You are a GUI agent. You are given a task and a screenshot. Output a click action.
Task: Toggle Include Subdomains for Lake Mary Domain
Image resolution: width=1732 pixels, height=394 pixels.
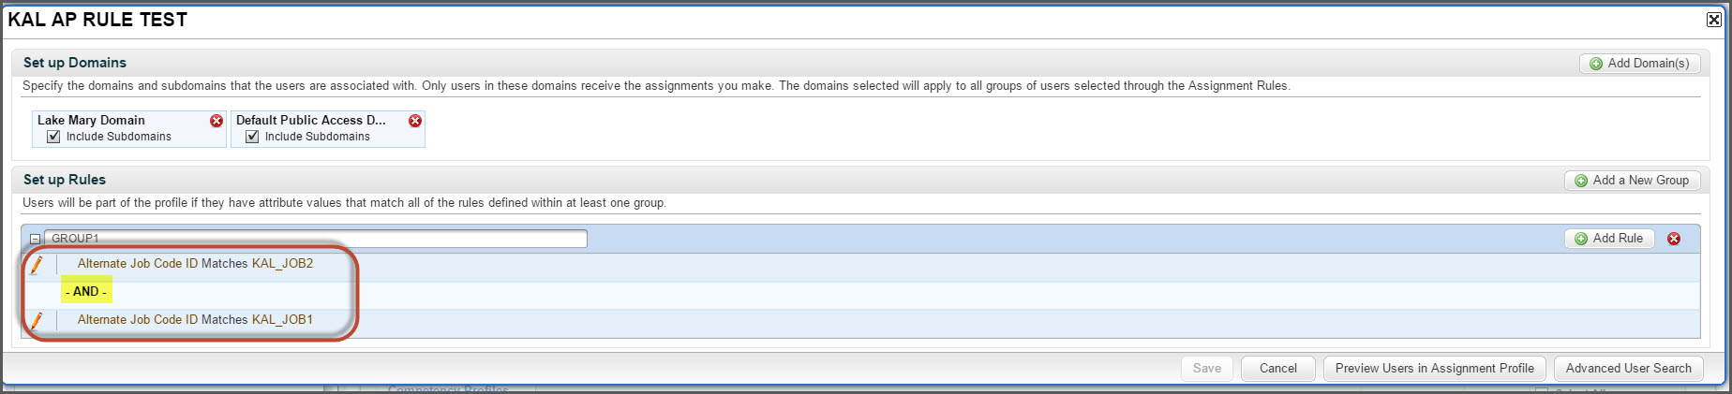(x=53, y=137)
